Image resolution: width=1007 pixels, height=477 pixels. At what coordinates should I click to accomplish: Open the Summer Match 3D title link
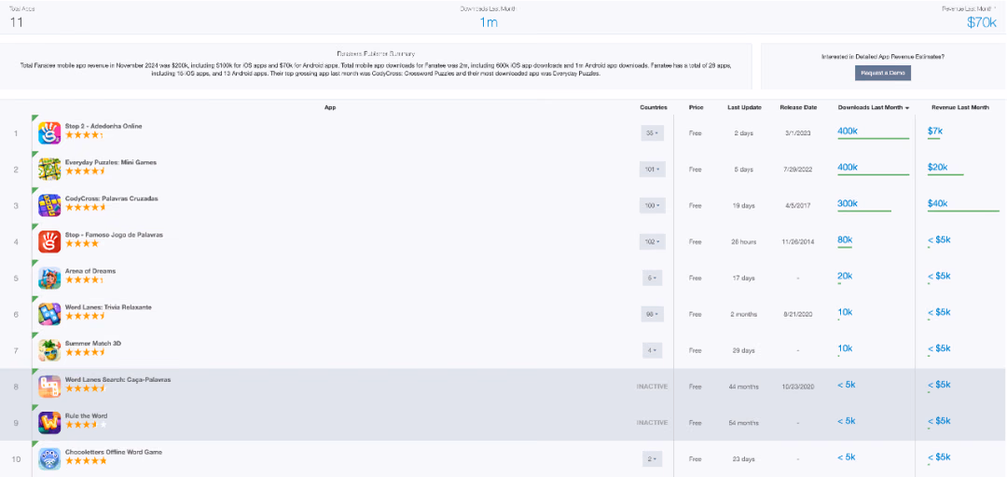(93, 344)
